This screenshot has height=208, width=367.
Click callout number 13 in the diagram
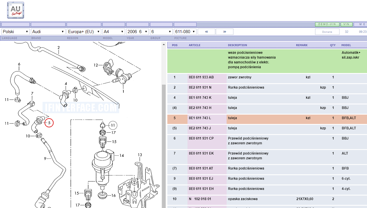click(x=140, y=155)
